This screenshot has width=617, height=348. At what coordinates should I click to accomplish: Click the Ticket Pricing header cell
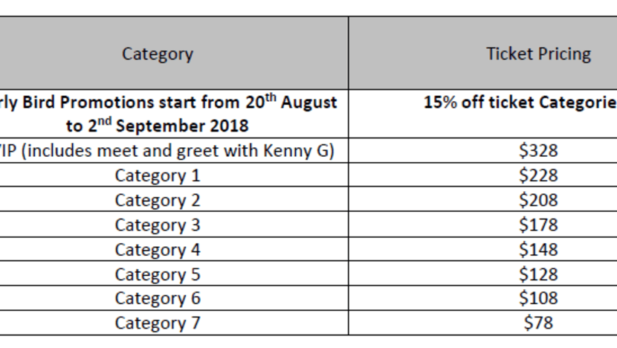(482, 53)
